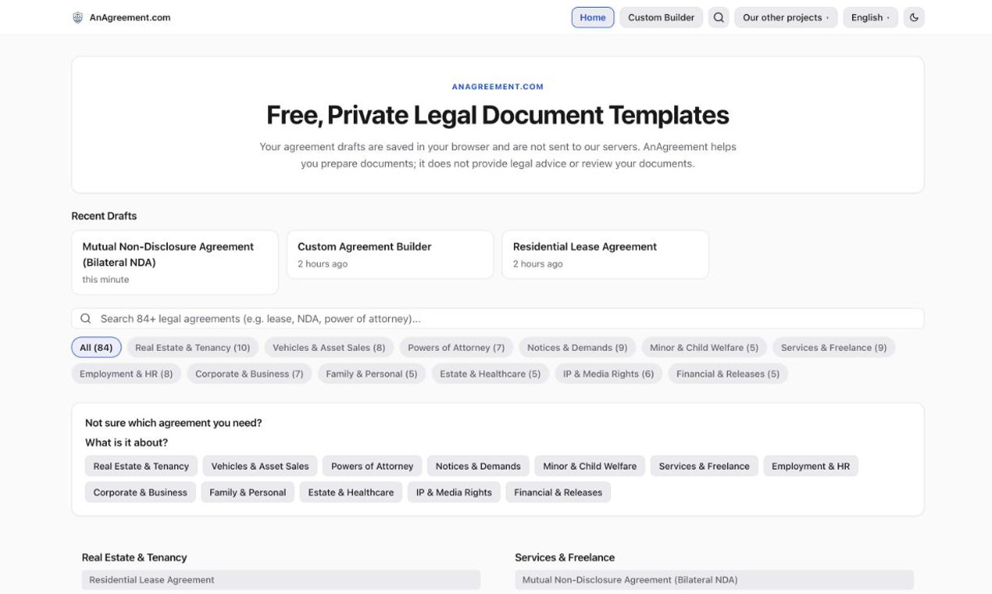Open the Custom Builder page

661,17
